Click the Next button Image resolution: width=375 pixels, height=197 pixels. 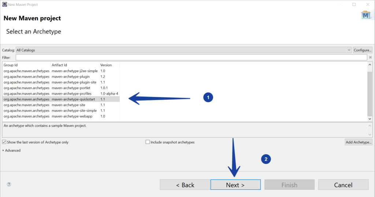click(235, 185)
